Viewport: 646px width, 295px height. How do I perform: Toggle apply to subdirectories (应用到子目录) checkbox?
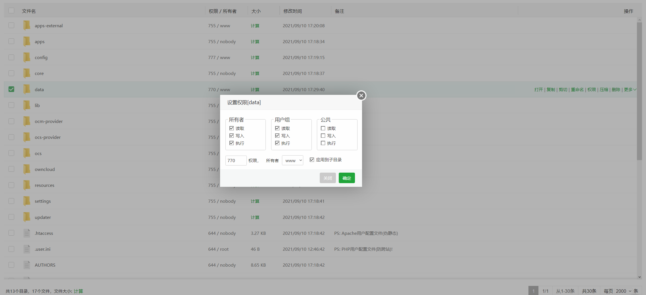312,160
